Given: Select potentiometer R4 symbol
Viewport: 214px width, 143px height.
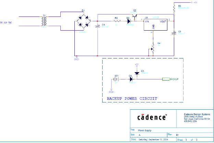Looking at the screenshot, I should pyautogui.click(x=152, y=49).
